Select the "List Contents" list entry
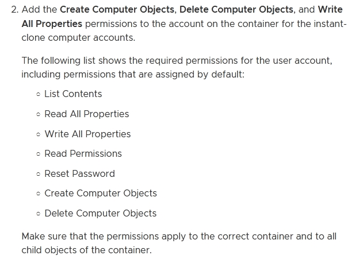 click(x=73, y=94)
